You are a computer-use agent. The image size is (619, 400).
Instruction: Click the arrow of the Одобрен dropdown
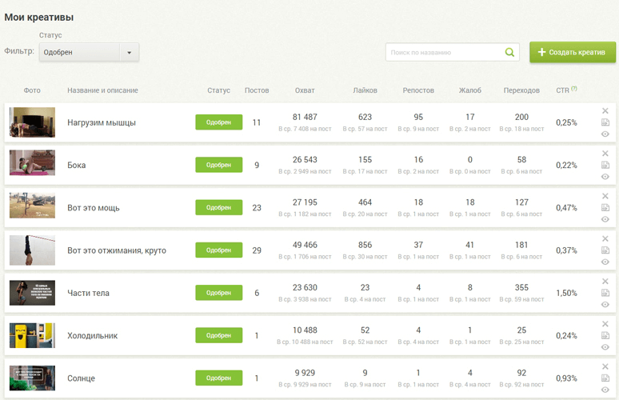coord(130,53)
